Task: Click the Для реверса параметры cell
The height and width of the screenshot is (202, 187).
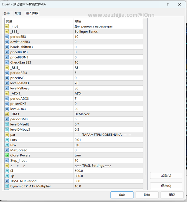Action: [108, 26]
